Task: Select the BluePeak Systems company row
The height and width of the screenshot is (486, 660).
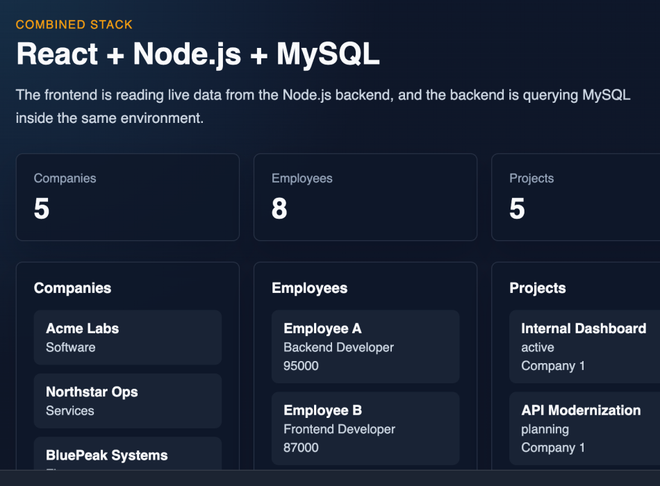Action: pyautogui.click(x=128, y=453)
